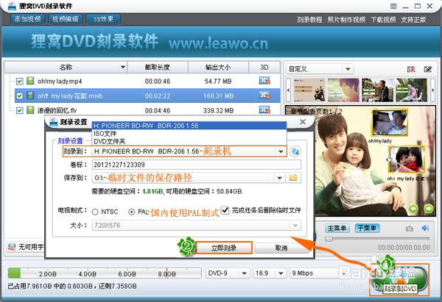Click the 截取长度 column header
This screenshot has height=302, width=442.
pyautogui.click(x=158, y=67)
